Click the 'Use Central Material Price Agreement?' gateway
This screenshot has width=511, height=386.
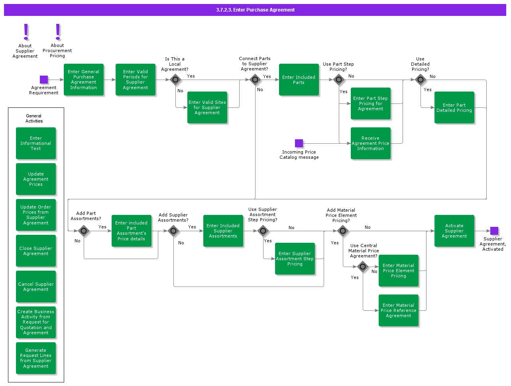[x=363, y=267]
